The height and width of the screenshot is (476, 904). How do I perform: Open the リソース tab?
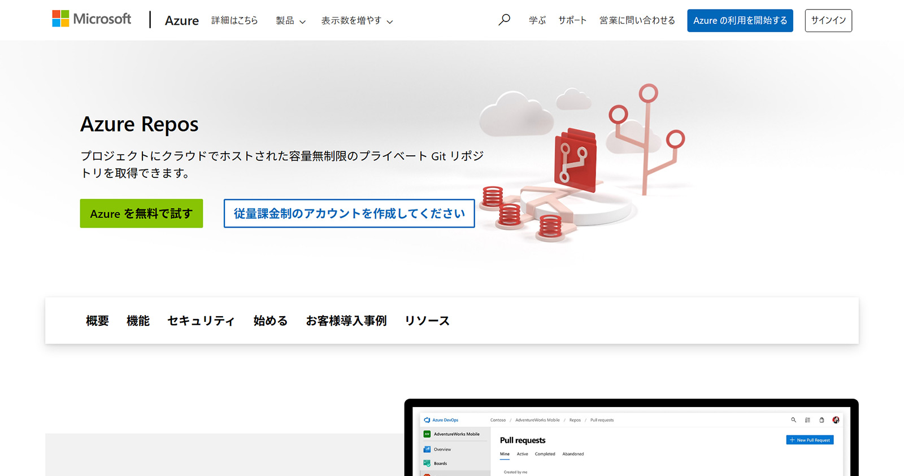pos(427,321)
